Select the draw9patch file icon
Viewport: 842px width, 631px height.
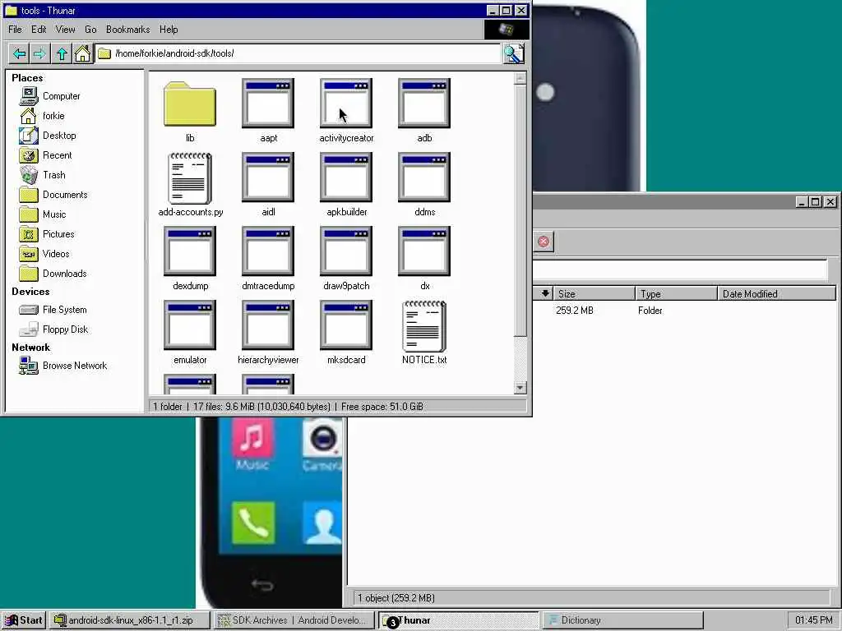pos(346,251)
